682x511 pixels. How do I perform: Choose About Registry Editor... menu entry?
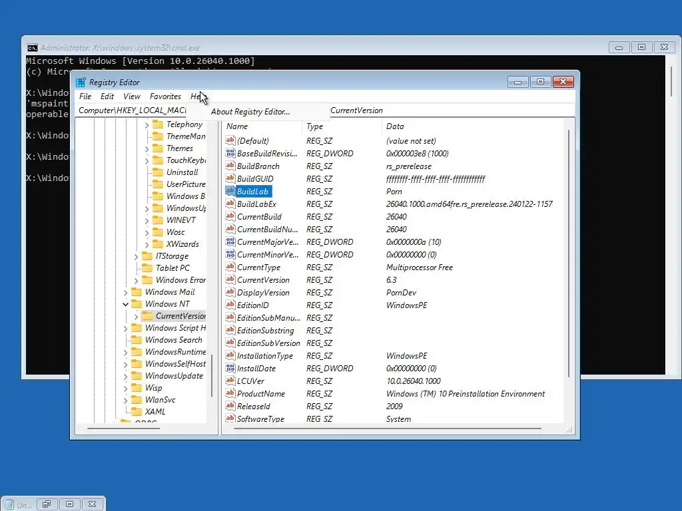pos(250,112)
